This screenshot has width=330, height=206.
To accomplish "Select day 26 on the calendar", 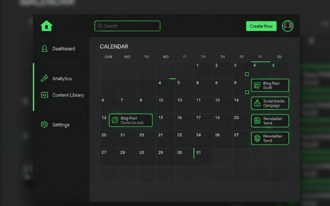I will tap(217, 135).
